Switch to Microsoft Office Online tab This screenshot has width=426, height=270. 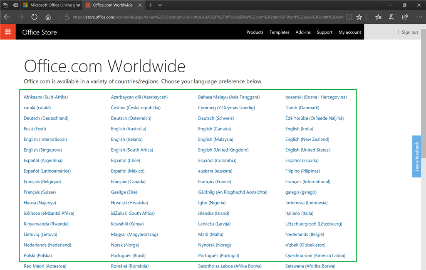click(x=51, y=5)
